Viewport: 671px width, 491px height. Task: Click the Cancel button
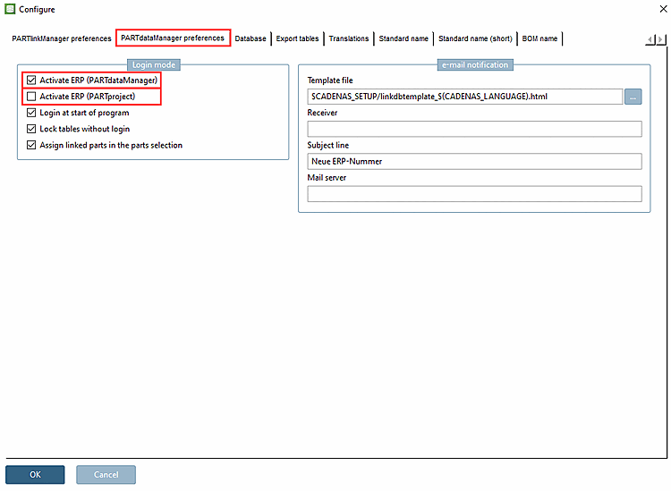coord(106,475)
